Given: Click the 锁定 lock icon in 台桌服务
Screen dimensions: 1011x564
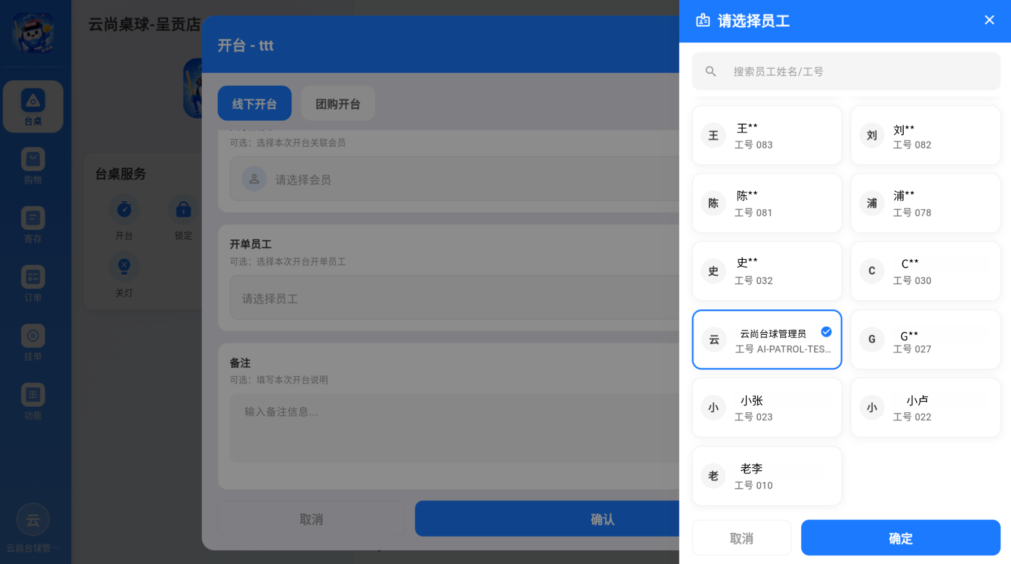Looking at the screenshot, I should [x=183, y=210].
